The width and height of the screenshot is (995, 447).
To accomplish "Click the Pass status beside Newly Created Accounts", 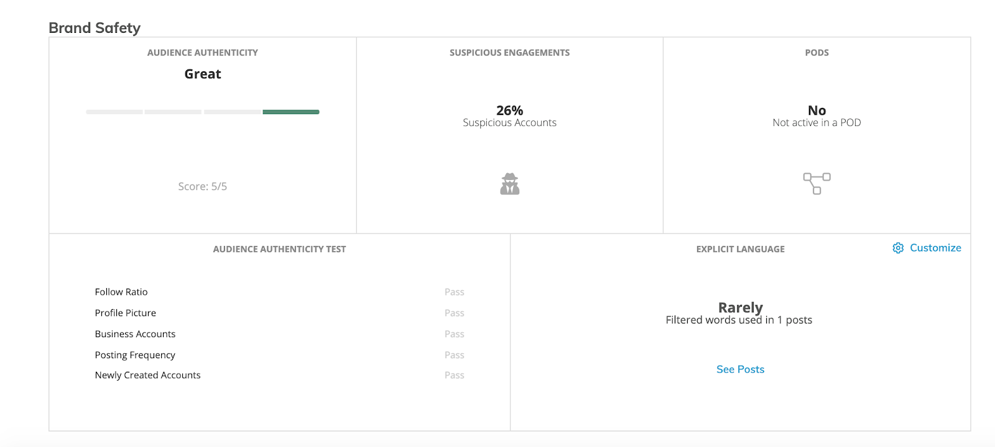I will tap(455, 375).
